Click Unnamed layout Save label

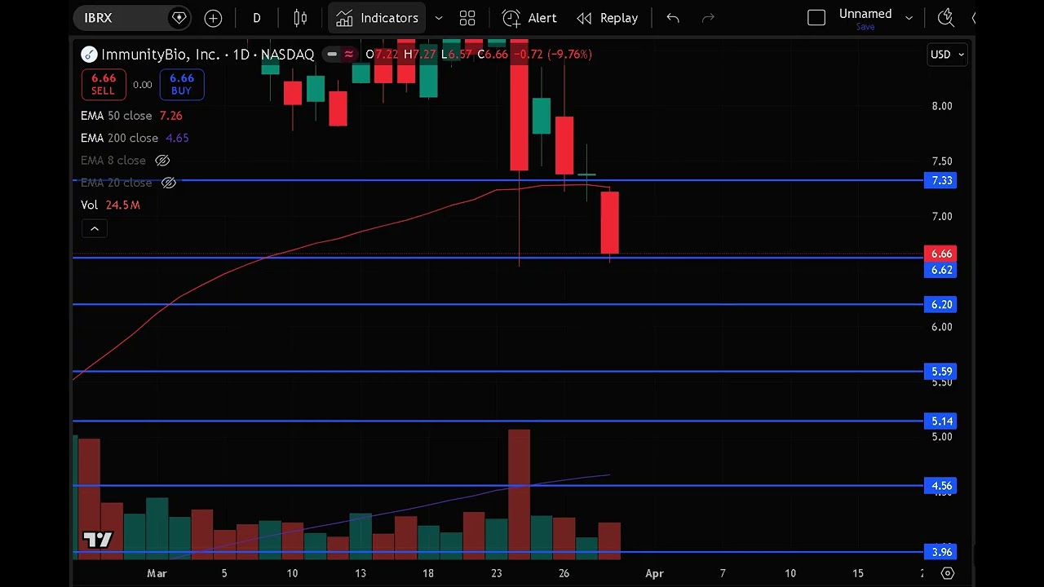[865, 27]
